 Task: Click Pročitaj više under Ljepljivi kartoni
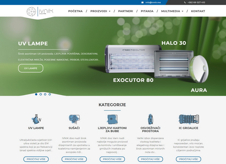(x=112, y=159)
